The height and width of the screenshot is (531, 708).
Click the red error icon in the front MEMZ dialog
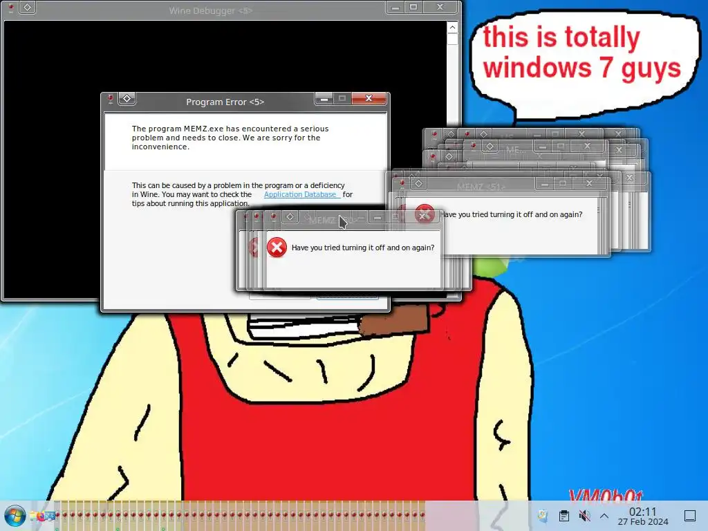pos(277,248)
